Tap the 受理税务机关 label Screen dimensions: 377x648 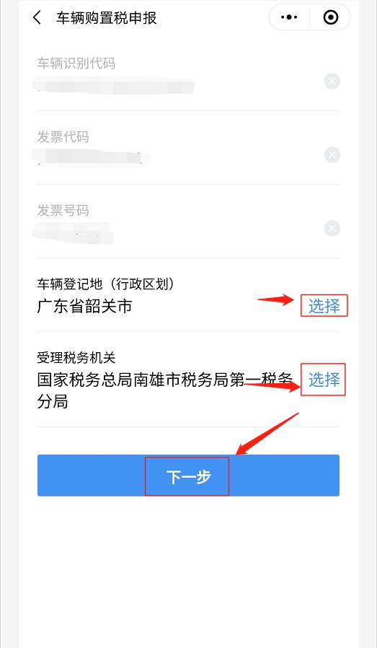coord(76,358)
